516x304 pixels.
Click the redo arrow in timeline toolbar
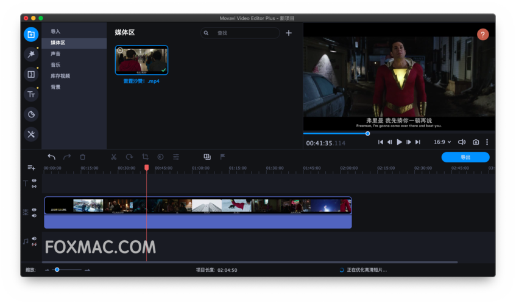coord(67,157)
